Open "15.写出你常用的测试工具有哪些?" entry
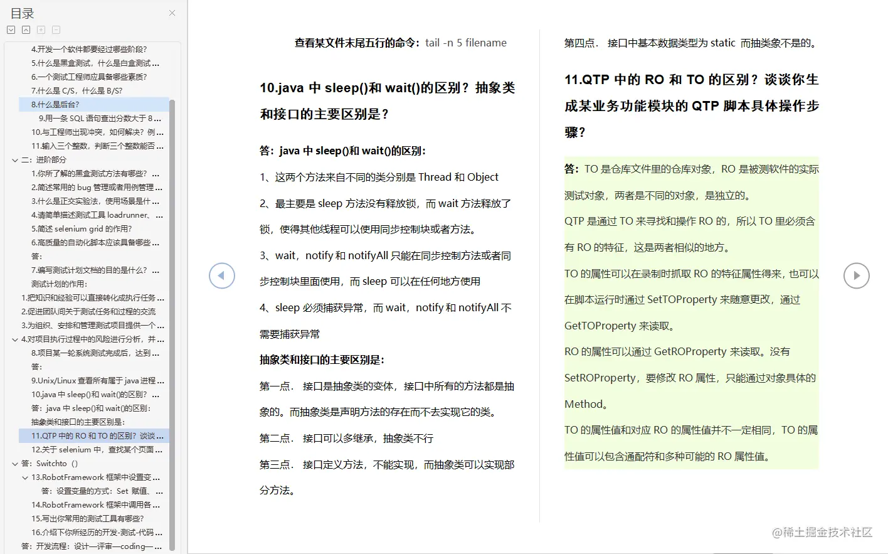The height and width of the screenshot is (554, 888). point(89,518)
